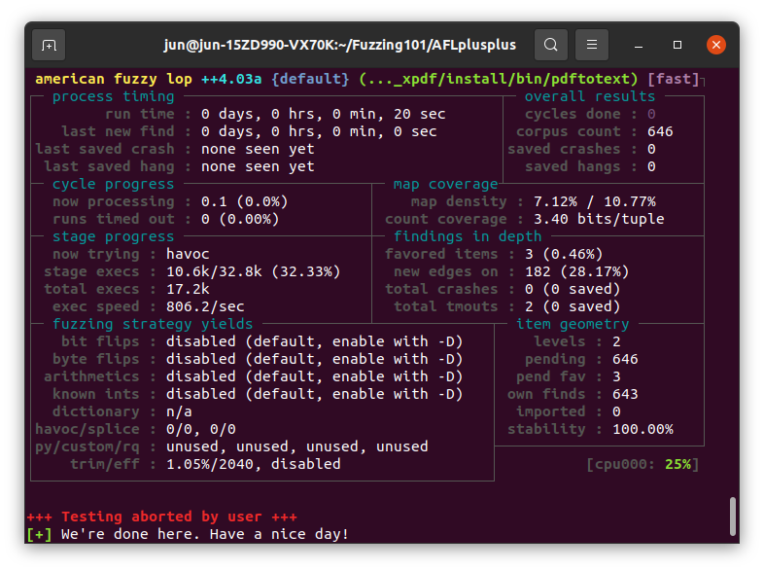Click the total execs value '17.2k'
The width and height of the screenshot is (764, 571).
[x=188, y=290]
